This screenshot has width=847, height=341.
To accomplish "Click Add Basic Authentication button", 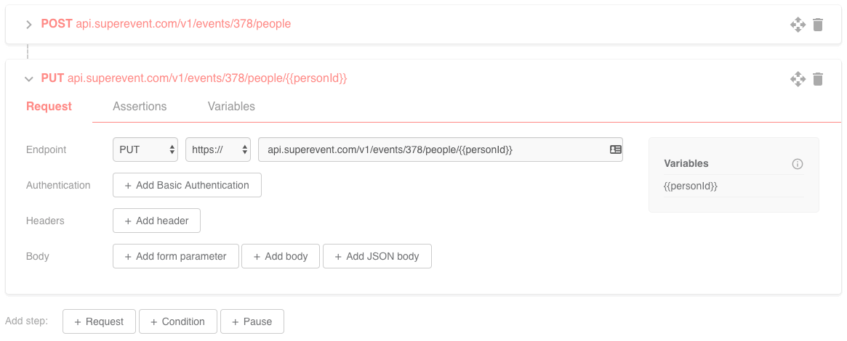I will [x=187, y=185].
